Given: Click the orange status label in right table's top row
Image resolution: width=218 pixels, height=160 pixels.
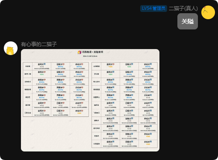Looking at the screenshot, I should 110,67.
